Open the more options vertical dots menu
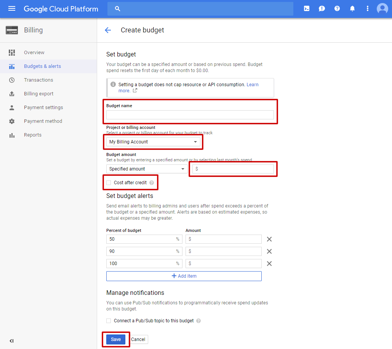This screenshot has height=349, width=392. coord(367,8)
